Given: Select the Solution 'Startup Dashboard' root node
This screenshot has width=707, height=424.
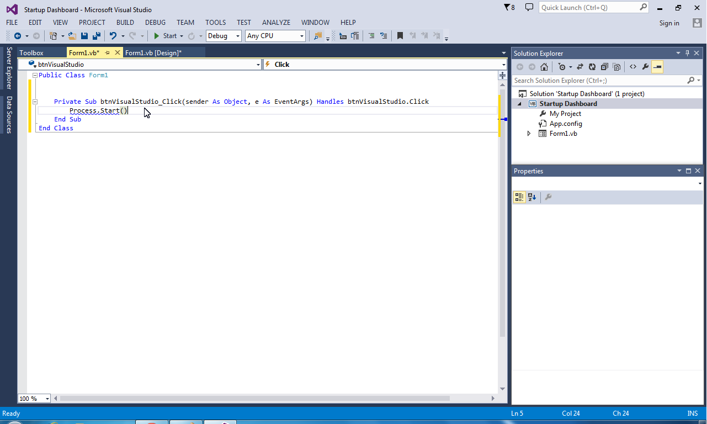Looking at the screenshot, I should tap(587, 94).
